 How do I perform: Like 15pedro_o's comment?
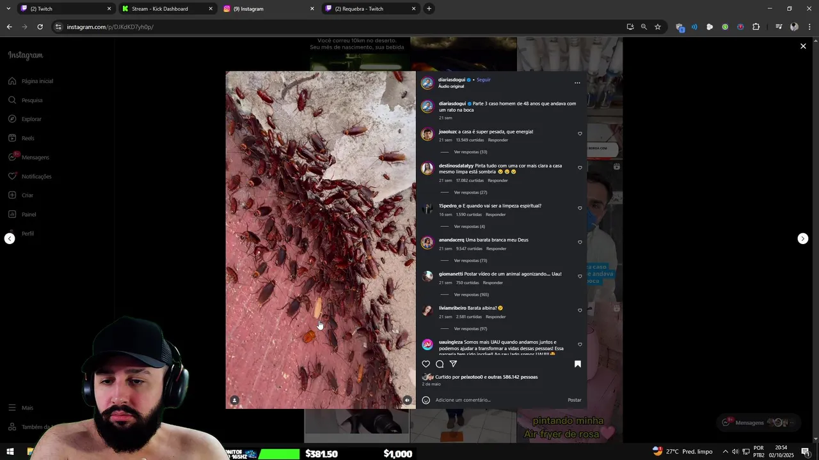[x=580, y=208]
